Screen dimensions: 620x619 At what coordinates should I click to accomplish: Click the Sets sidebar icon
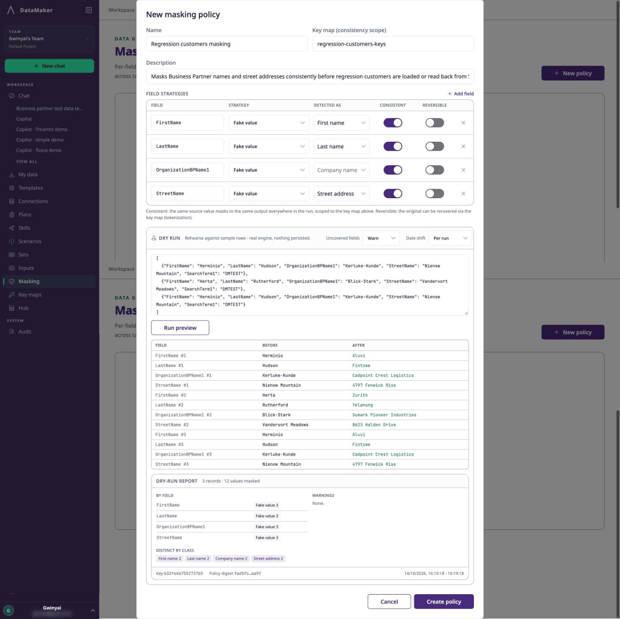click(12, 255)
